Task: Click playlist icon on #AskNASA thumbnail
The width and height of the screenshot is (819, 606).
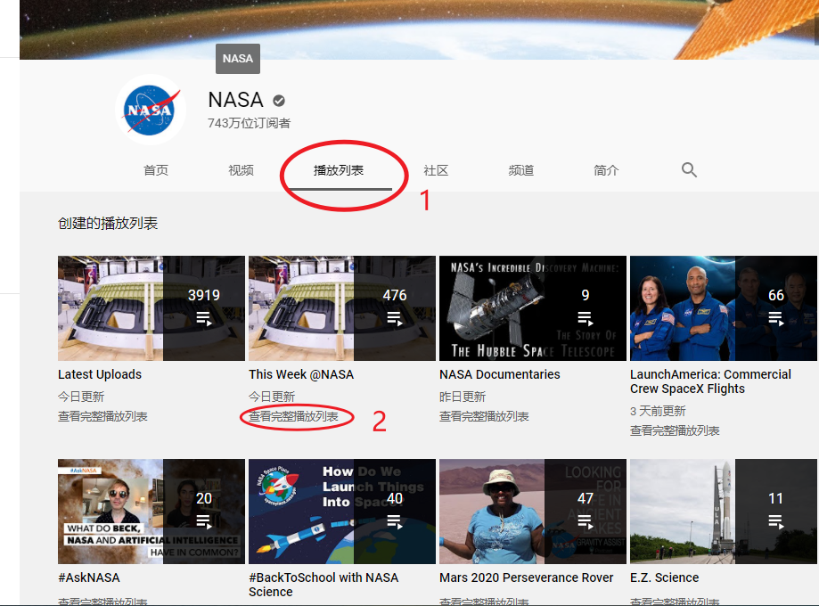Action: (x=204, y=521)
